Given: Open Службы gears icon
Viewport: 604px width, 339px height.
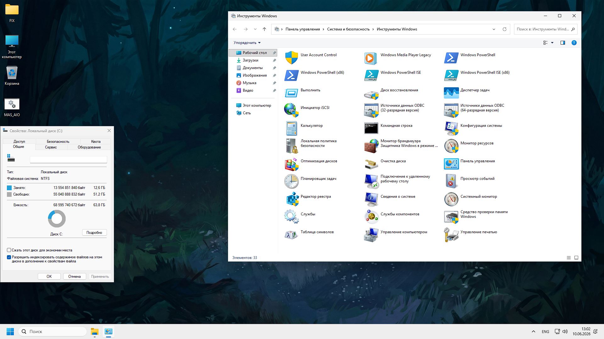Looking at the screenshot, I should point(291,217).
